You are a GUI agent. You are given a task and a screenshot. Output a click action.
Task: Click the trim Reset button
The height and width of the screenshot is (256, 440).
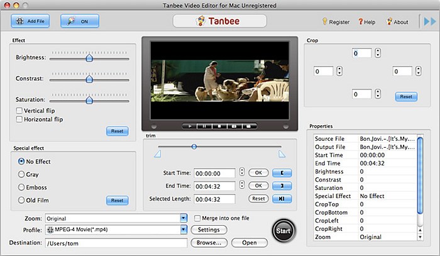(258, 199)
